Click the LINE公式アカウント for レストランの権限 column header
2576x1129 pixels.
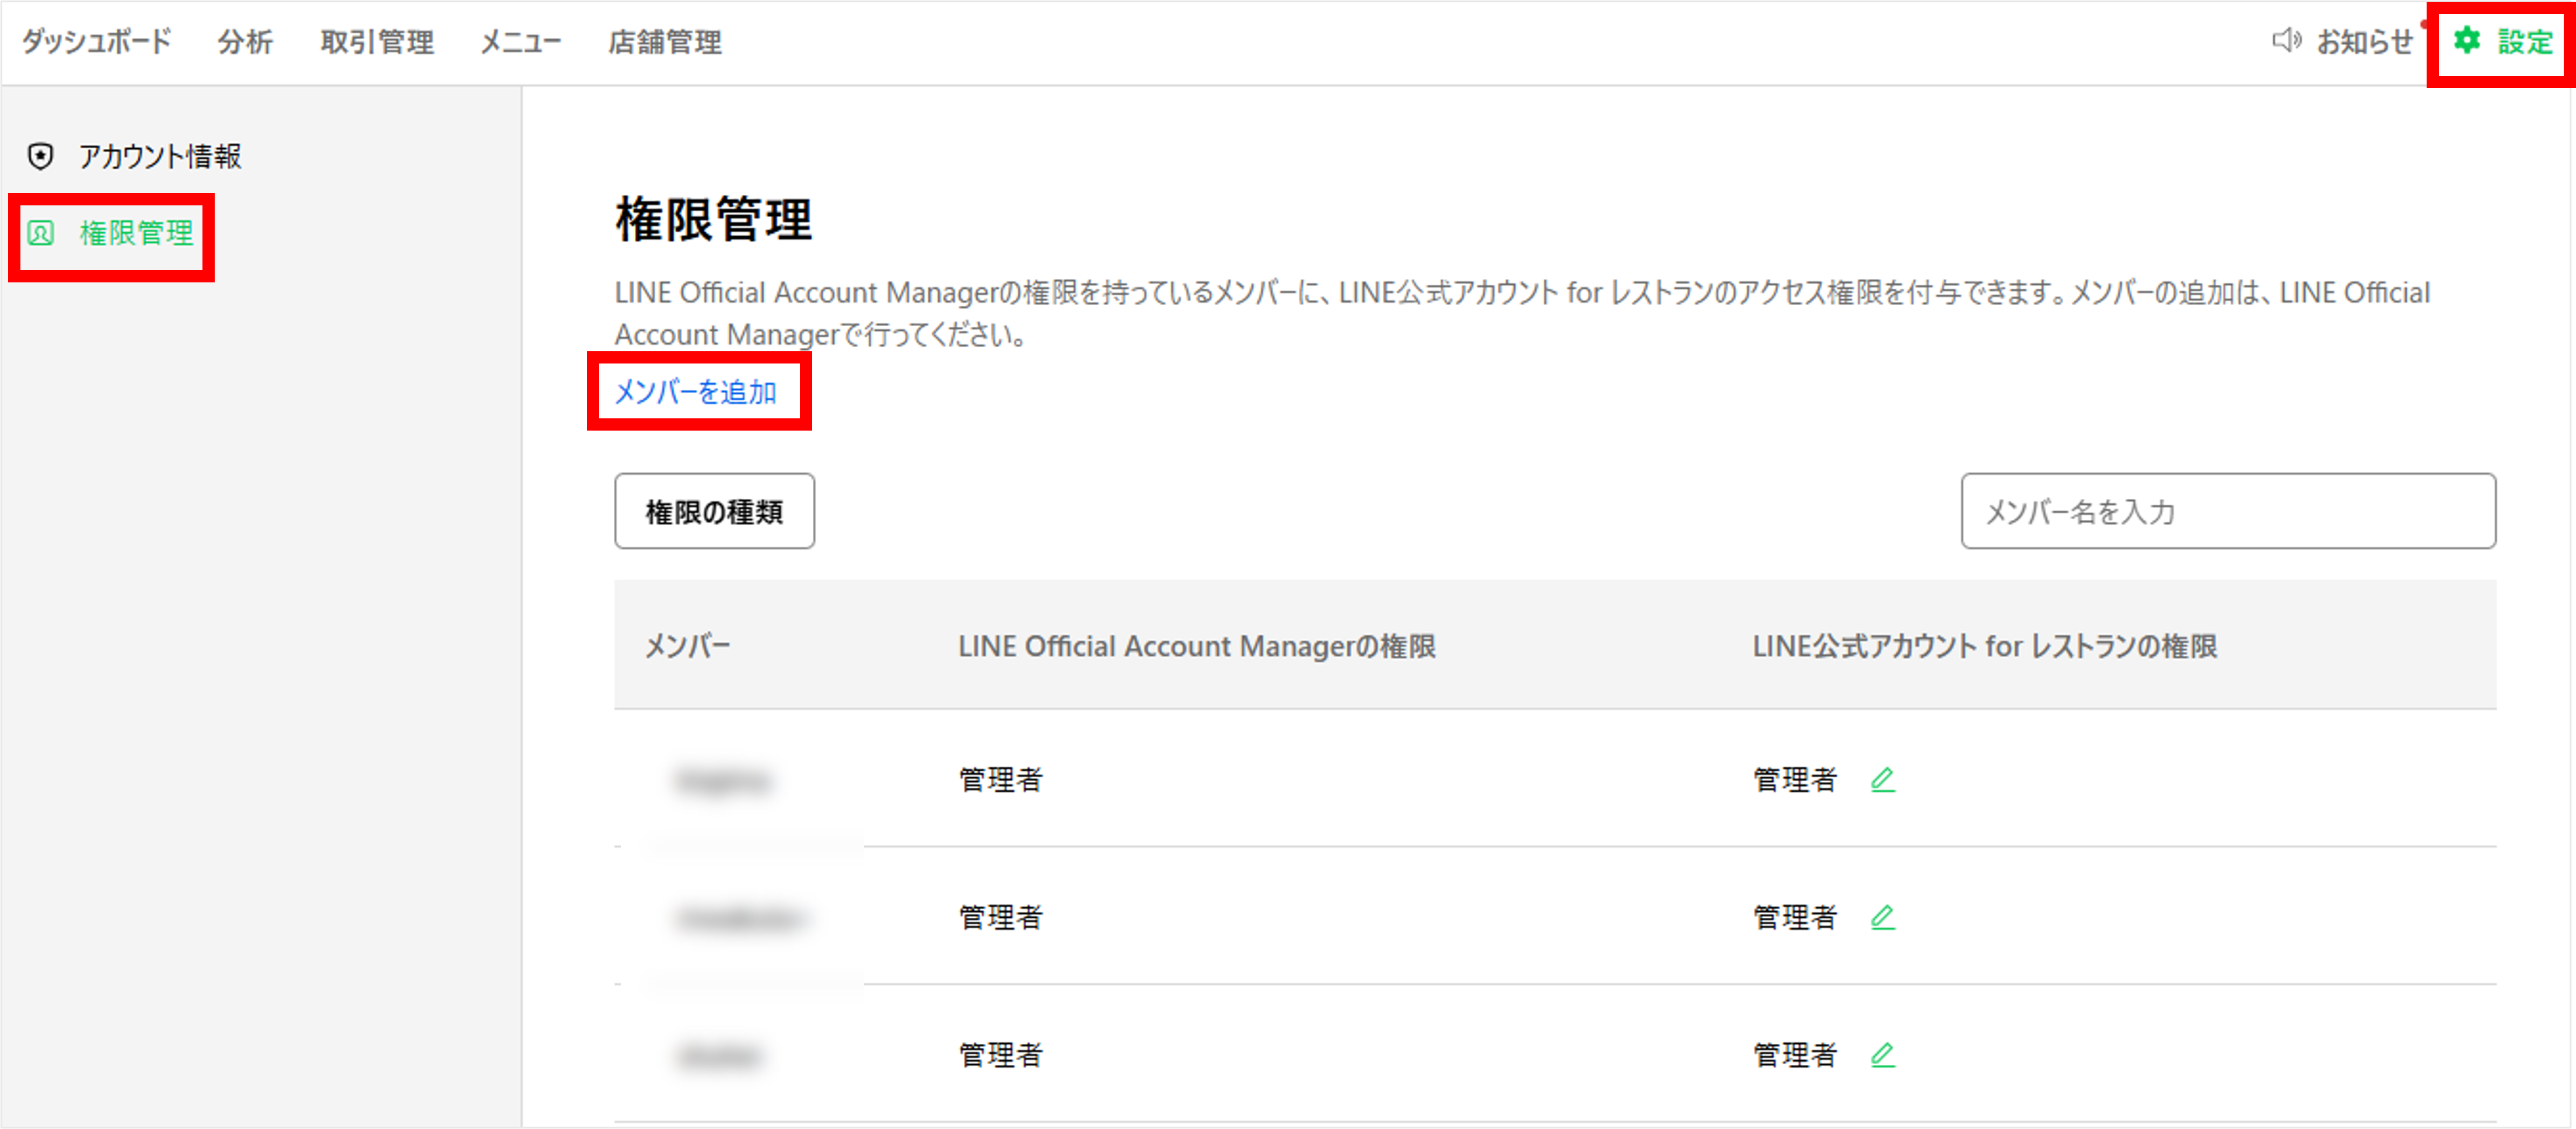tap(1985, 646)
